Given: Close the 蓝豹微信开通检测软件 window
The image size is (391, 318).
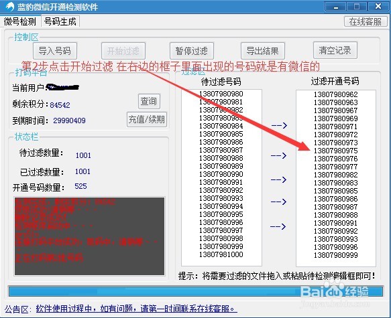Looking at the screenshot, I should [x=378, y=7].
